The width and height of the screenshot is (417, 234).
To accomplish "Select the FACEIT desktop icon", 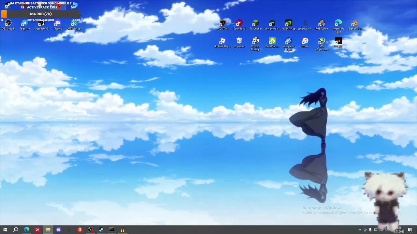I will (x=338, y=43).
